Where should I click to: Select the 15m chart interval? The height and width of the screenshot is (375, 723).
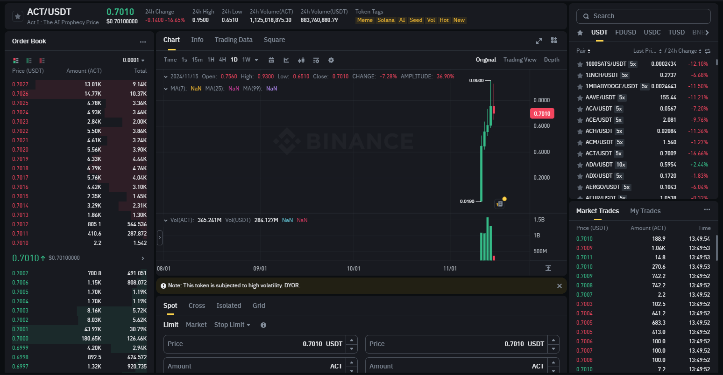[197, 60]
